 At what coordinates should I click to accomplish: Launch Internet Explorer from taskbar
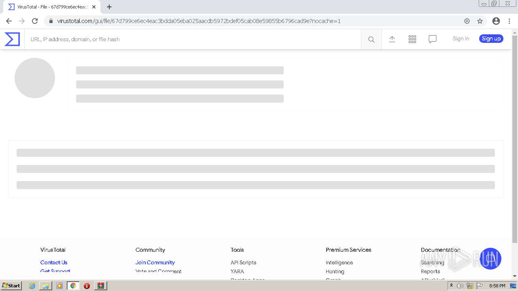32,286
